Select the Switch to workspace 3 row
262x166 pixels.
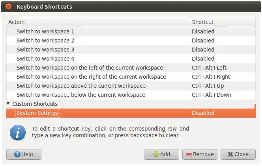point(45,50)
